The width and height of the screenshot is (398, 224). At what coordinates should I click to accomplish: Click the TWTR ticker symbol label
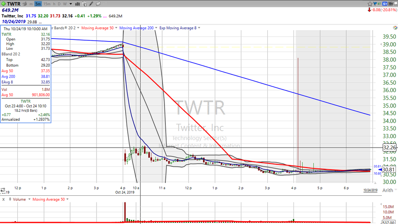tap(14, 4)
